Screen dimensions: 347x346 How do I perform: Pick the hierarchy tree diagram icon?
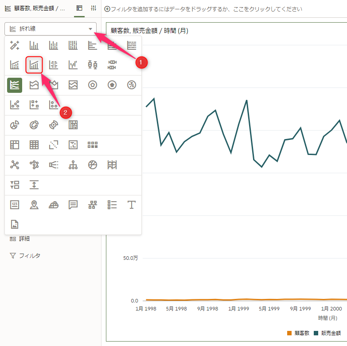click(73, 165)
